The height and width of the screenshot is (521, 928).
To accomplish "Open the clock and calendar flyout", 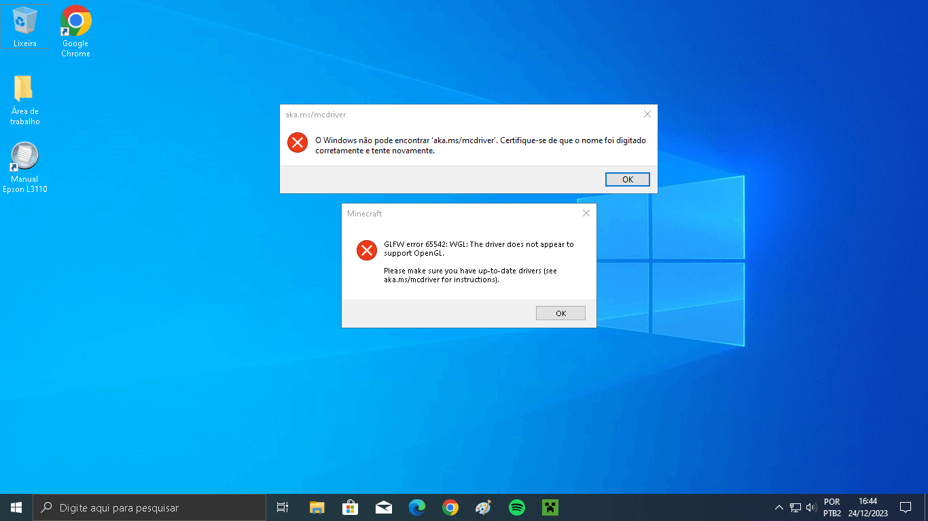I will (868, 507).
